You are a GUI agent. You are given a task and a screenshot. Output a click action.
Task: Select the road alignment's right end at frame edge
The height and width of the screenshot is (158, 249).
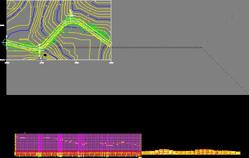(x=110, y=44)
